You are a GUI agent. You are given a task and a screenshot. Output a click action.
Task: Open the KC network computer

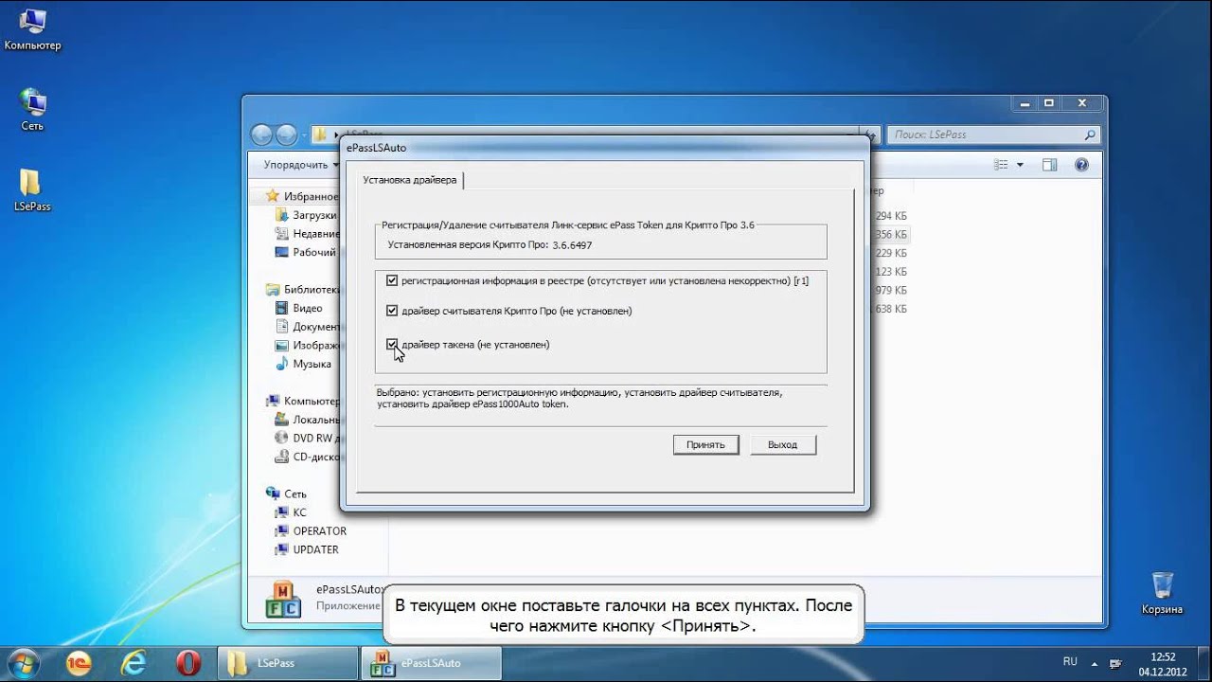tap(292, 512)
